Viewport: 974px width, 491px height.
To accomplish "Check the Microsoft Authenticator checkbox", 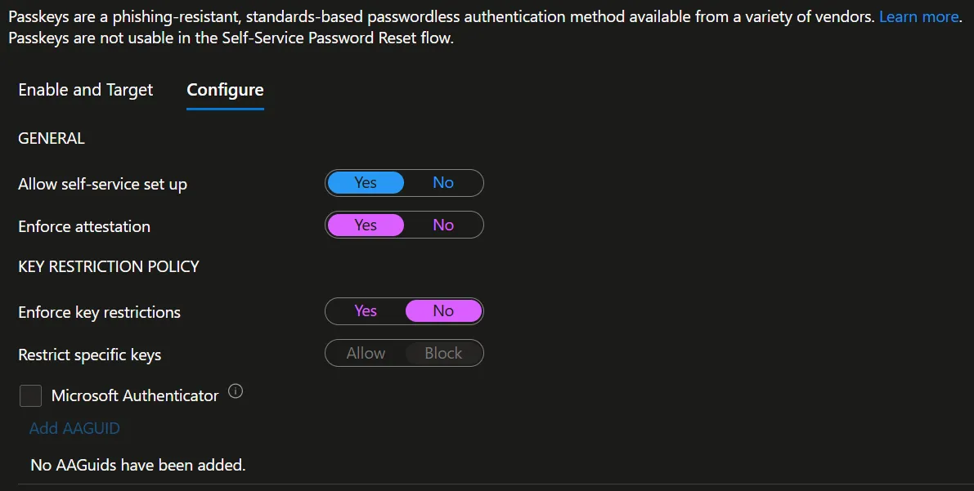I will pyautogui.click(x=30, y=395).
